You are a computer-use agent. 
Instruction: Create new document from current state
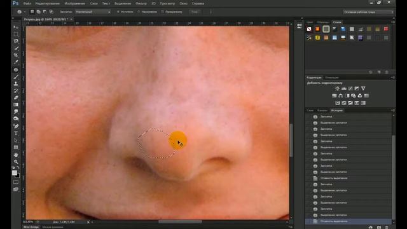click(371, 228)
